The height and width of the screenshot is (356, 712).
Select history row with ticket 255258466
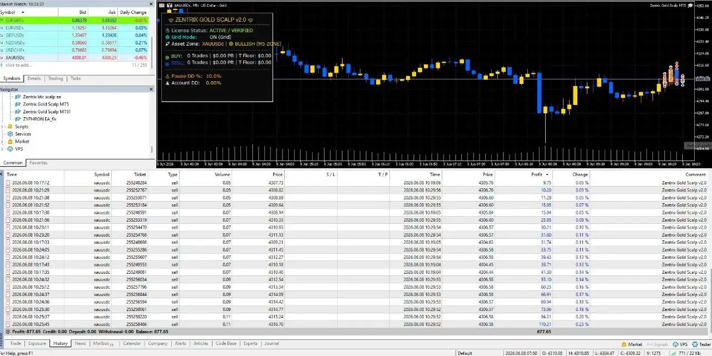click(x=356, y=324)
